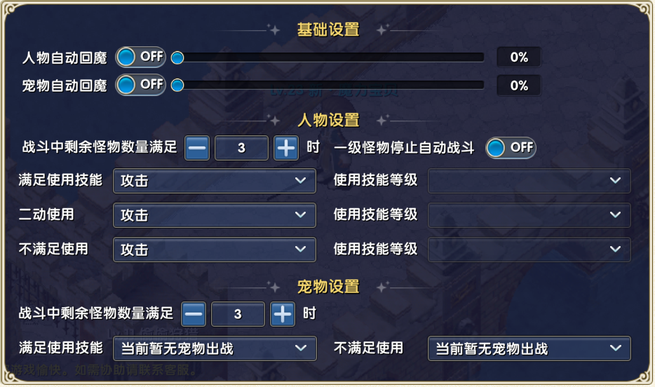
Task: Click plus button in 宠物设置 monster count
Action: (x=283, y=314)
